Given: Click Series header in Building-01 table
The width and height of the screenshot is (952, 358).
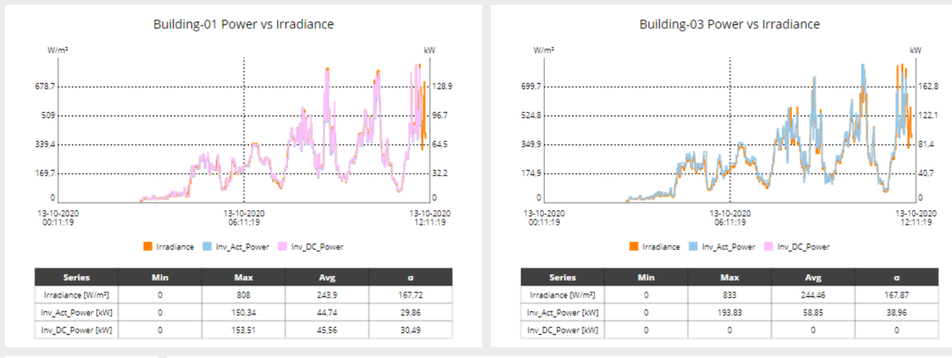Looking at the screenshot, I should coord(76,277).
